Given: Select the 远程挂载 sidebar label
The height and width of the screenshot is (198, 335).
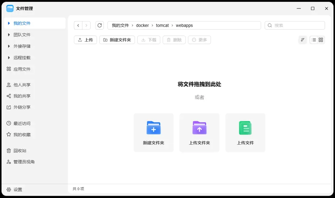Looking at the screenshot, I should pos(22,57).
